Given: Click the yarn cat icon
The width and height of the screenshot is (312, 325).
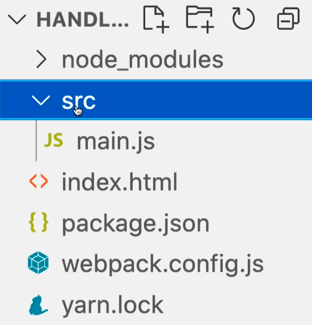Looking at the screenshot, I should coord(38,305).
